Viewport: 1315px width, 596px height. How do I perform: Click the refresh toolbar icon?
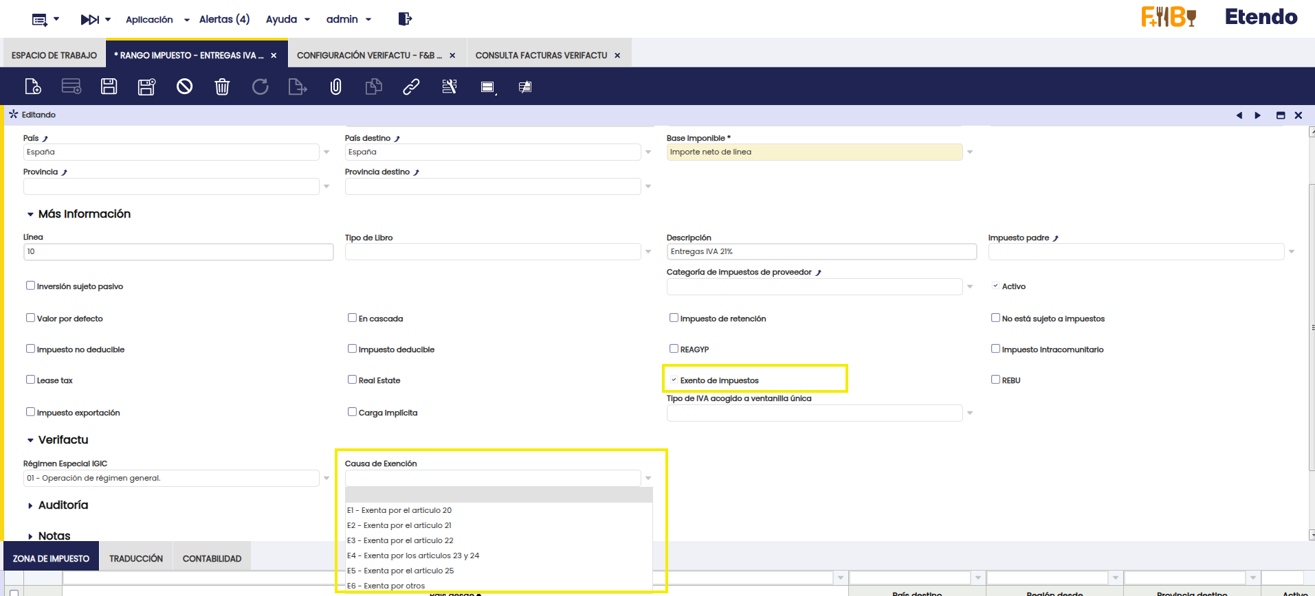(260, 87)
